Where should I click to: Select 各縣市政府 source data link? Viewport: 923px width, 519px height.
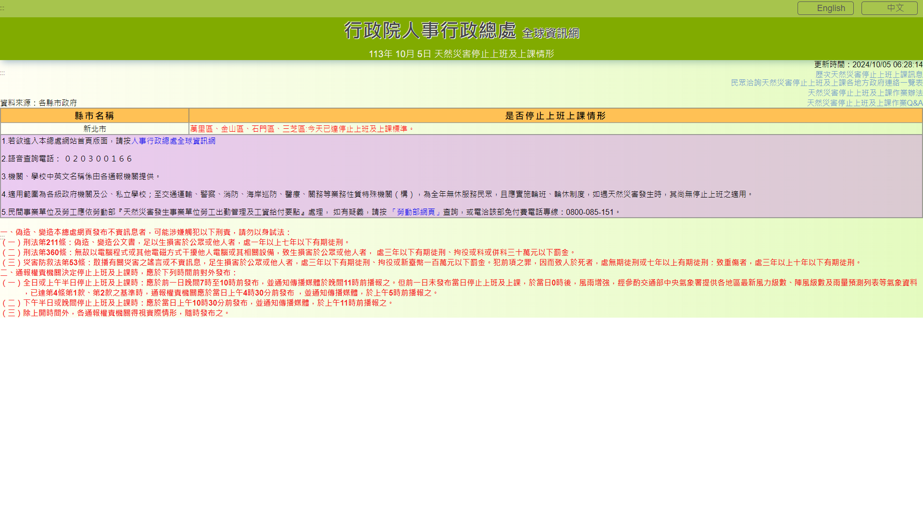(x=58, y=103)
